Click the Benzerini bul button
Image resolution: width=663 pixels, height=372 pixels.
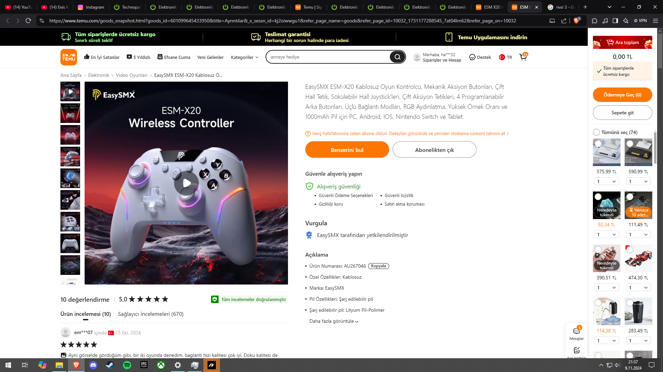tap(347, 150)
